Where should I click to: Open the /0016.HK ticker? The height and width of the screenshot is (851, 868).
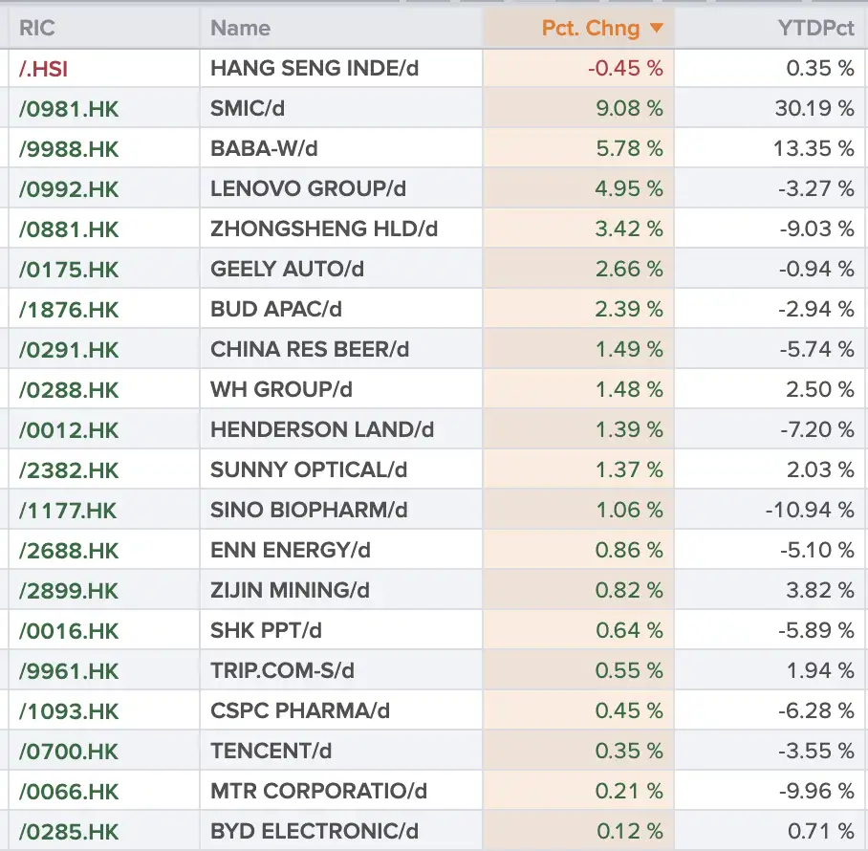69,631
